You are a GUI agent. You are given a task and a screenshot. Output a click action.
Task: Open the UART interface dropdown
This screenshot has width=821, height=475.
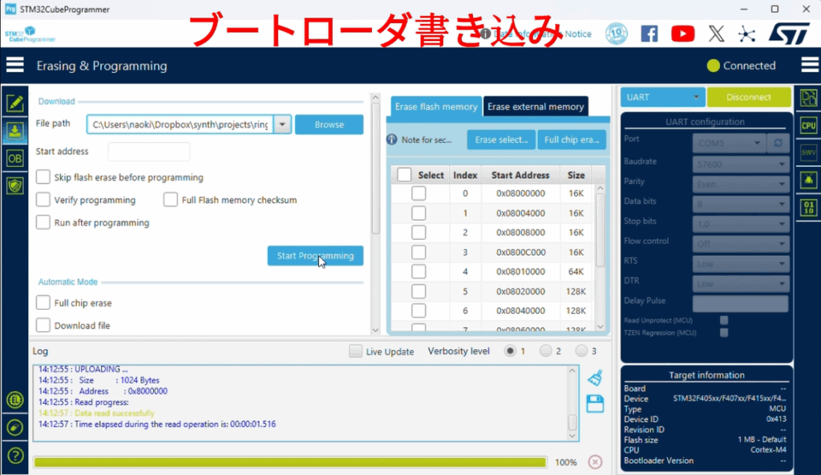(x=662, y=97)
